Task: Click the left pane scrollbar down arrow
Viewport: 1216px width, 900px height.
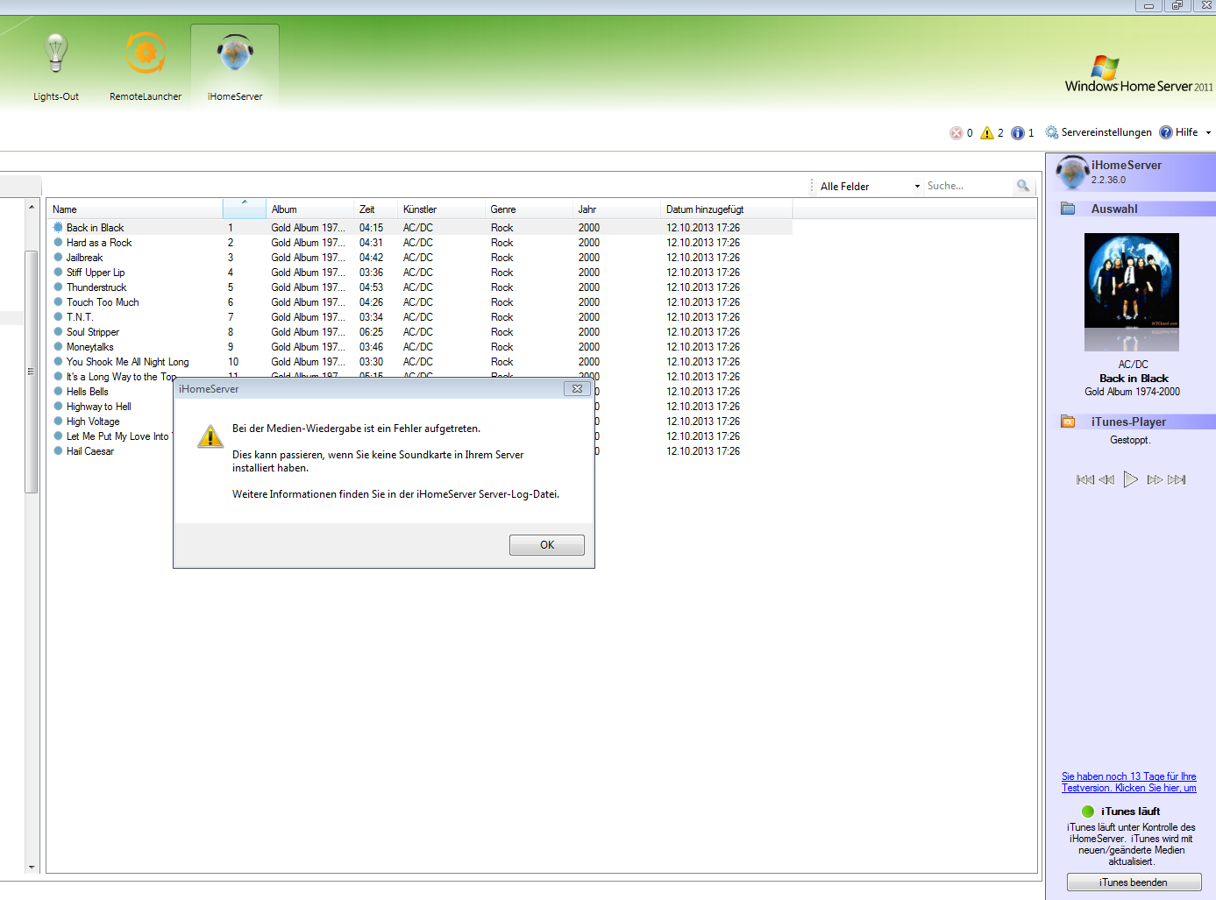Action: click(x=32, y=867)
